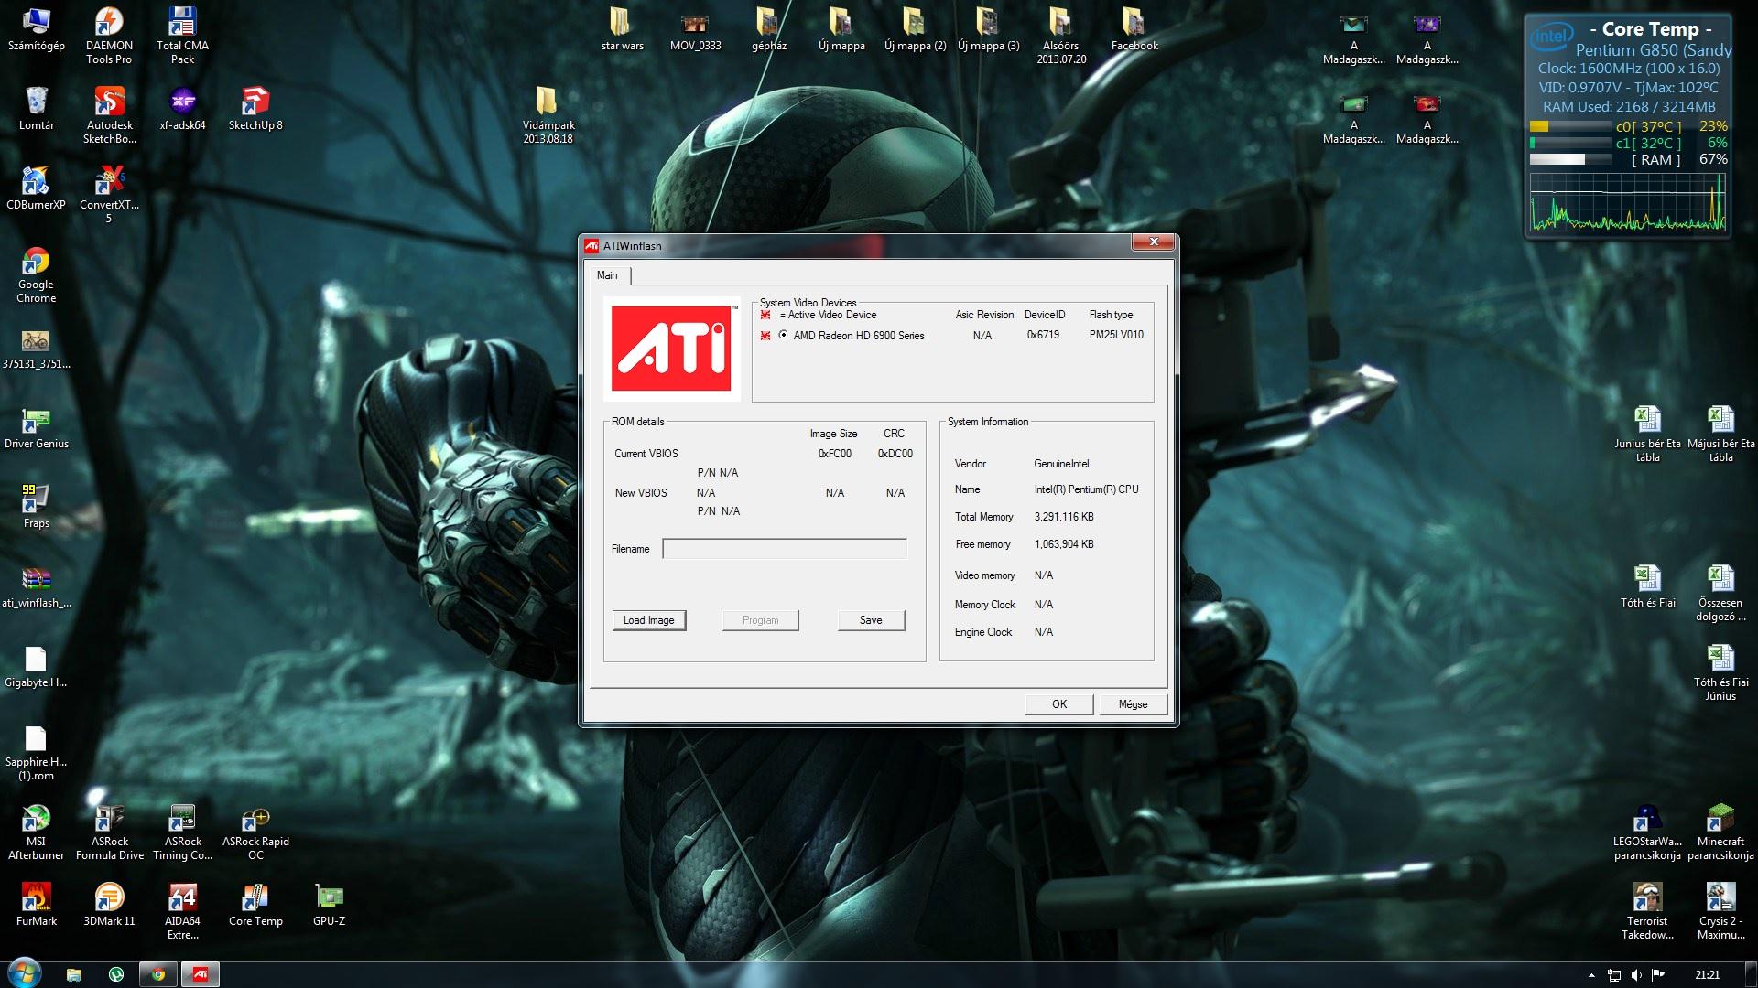The image size is (1758, 988).
Task: Select the AMD Radeon HD 6900 Series radio button
Action: [783, 335]
